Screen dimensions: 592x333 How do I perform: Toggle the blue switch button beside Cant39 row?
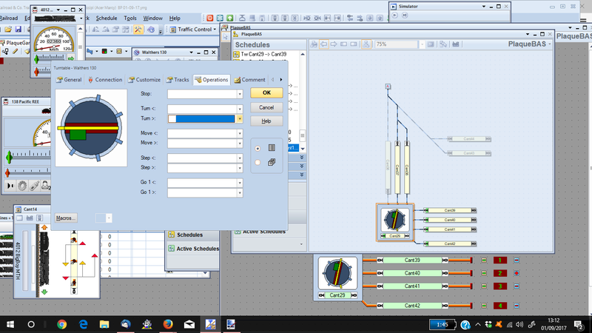coord(516,260)
